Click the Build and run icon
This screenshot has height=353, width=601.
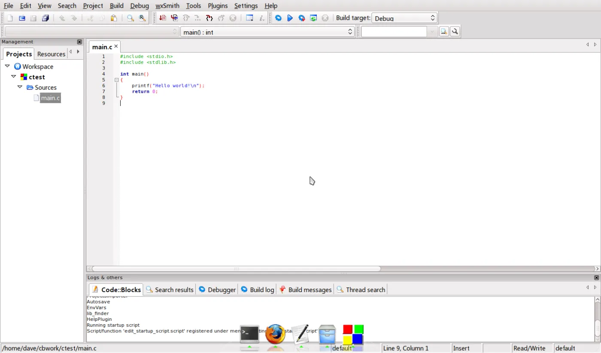click(x=302, y=18)
